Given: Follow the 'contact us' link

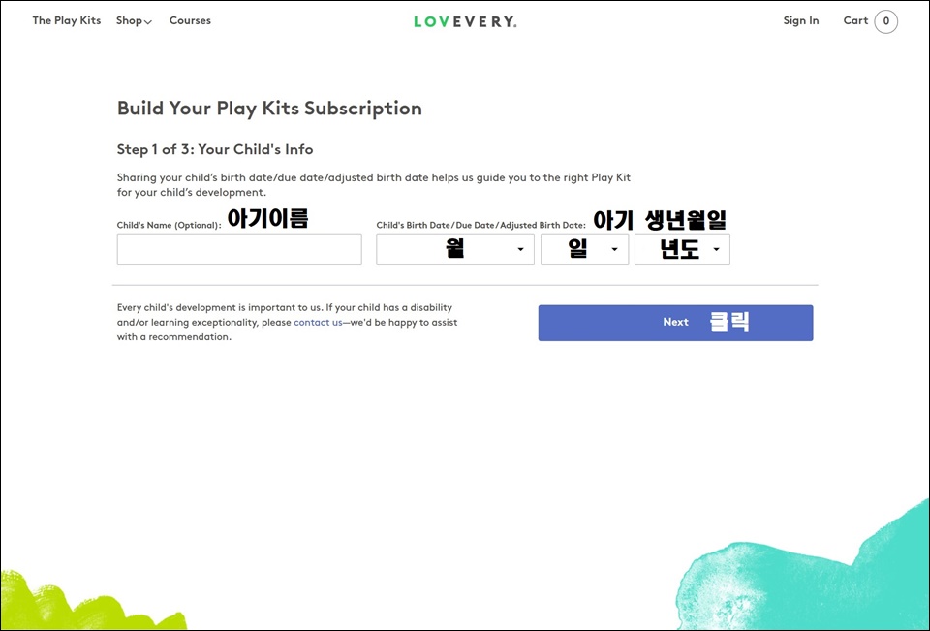Looking at the screenshot, I should [318, 323].
